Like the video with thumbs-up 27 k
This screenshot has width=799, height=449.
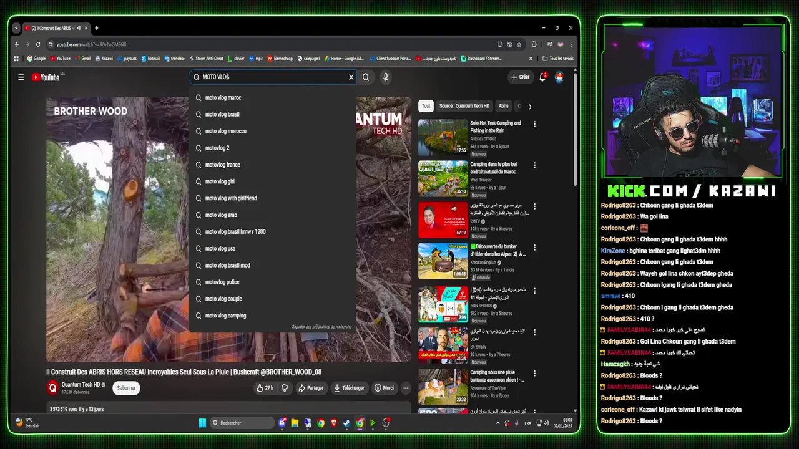[x=265, y=388]
